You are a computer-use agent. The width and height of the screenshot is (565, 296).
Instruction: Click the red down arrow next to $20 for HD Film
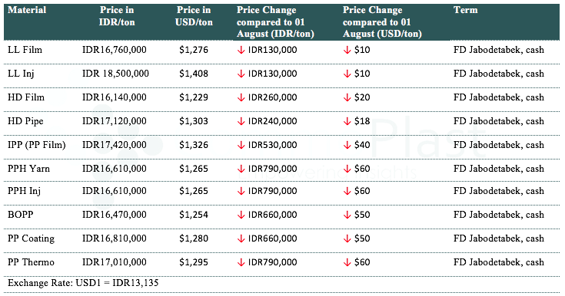point(347,97)
